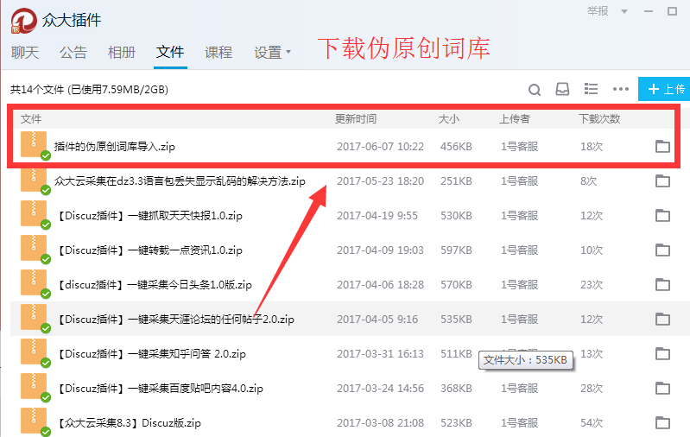Select file name 插件的伪原创词库导入.zip
Viewport: 690px width, 437px height.
click(x=114, y=147)
